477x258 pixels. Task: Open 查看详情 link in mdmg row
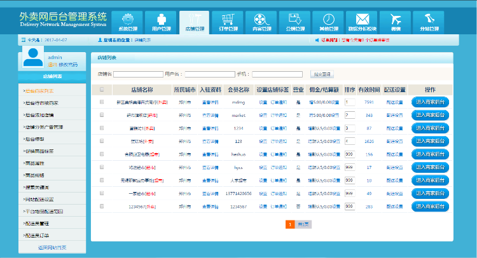[x=211, y=102]
